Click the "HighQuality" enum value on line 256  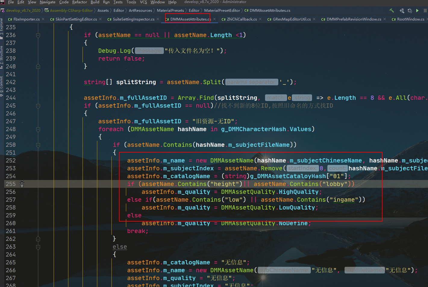coord(299,192)
